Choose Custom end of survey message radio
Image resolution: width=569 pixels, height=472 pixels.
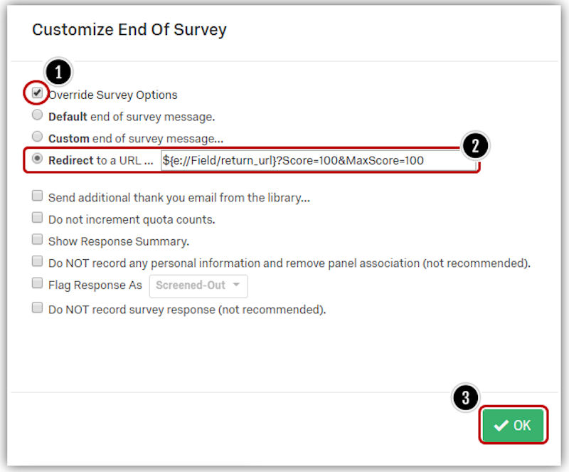coord(37,137)
